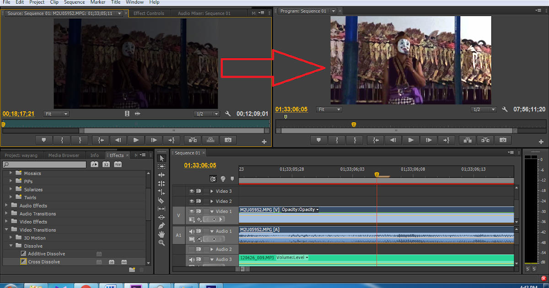Image resolution: width=549 pixels, height=288 pixels.
Task: Add a marker using the marker icon
Action: click(232, 179)
